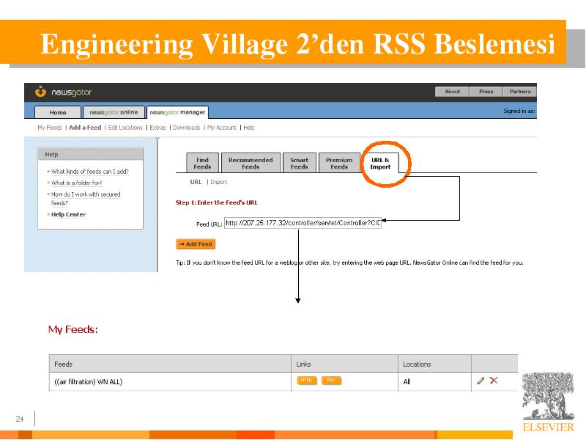586x440 pixels.
Task: Open the Extras menu item
Action: (157, 128)
